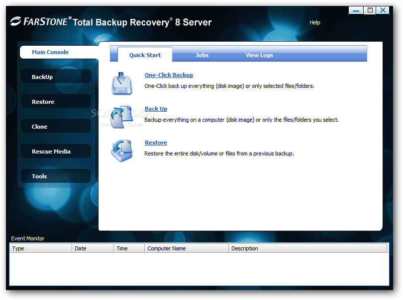Click text 'One-Click back up everything (disk image)'

click(194, 86)
